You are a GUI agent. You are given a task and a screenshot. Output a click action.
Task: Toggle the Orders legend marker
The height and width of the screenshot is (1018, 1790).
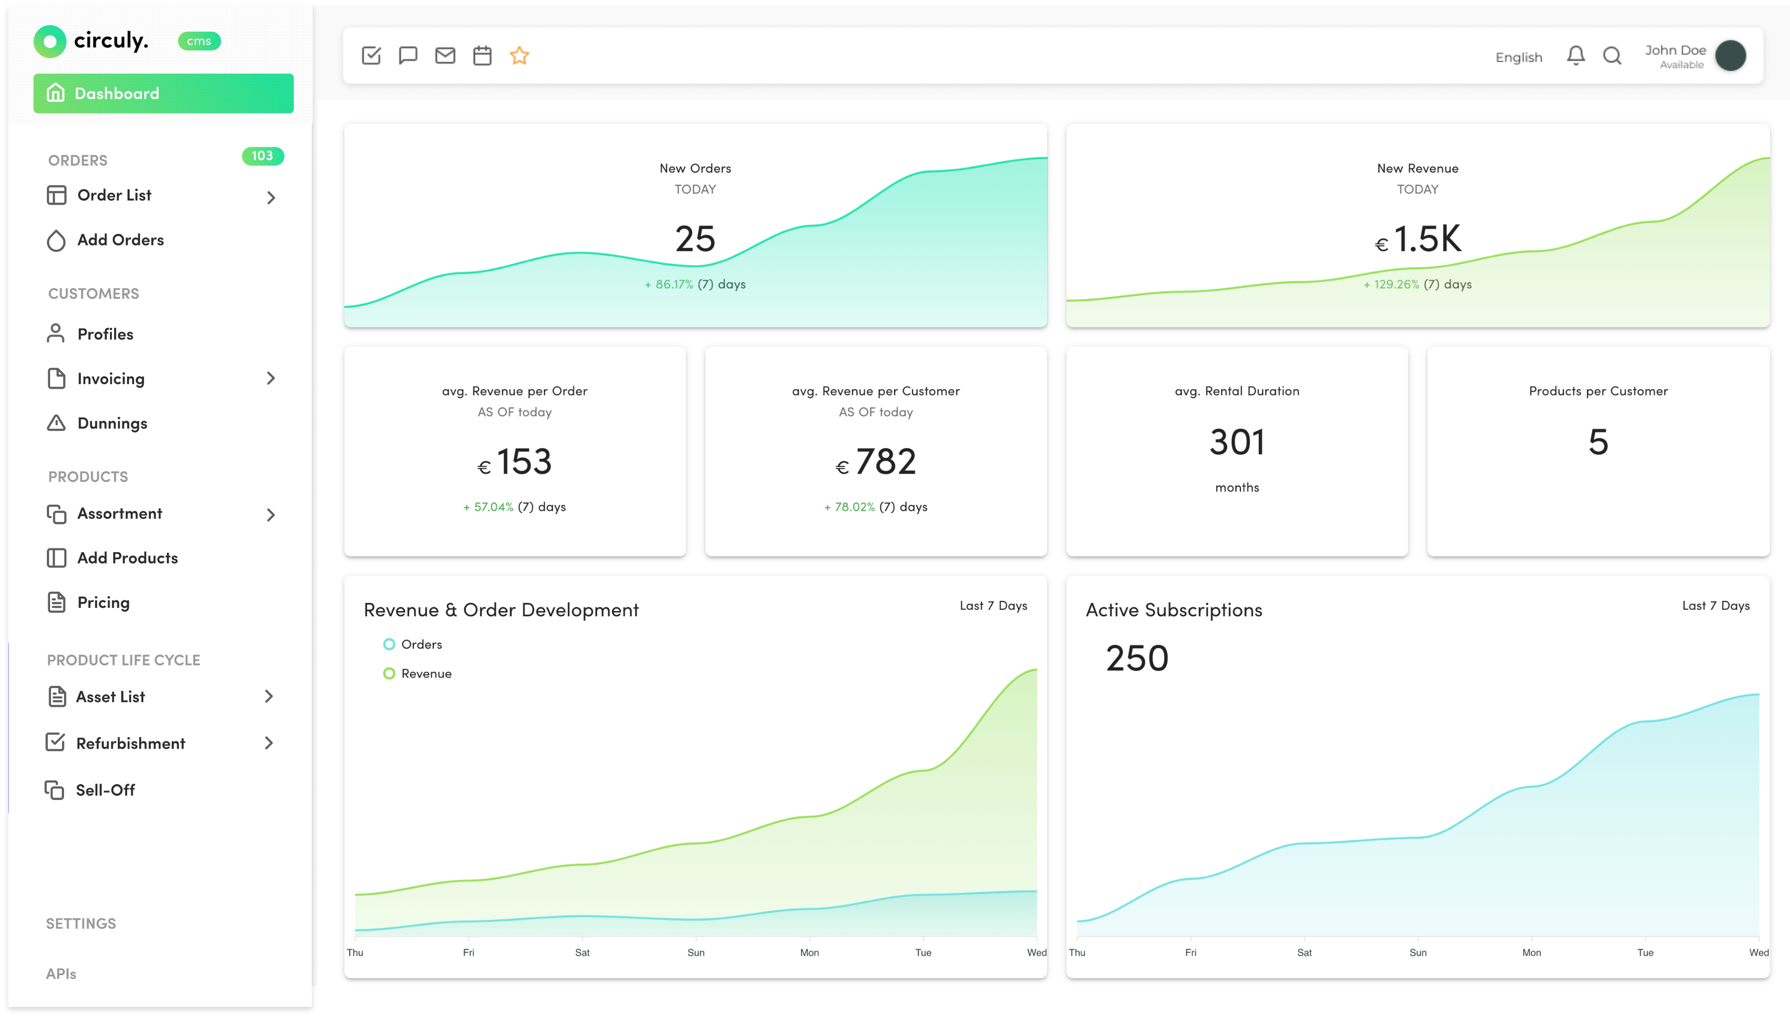tap(389, 644)
